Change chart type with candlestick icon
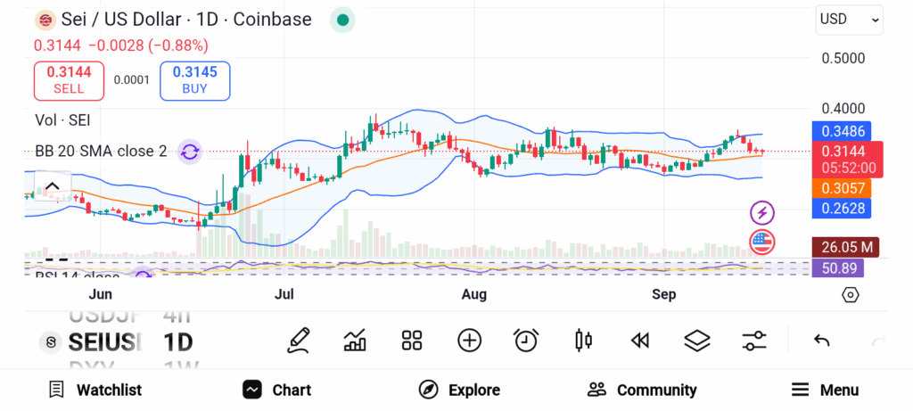The height and width of the screenshot is (411, 913). tap(584, 340)
